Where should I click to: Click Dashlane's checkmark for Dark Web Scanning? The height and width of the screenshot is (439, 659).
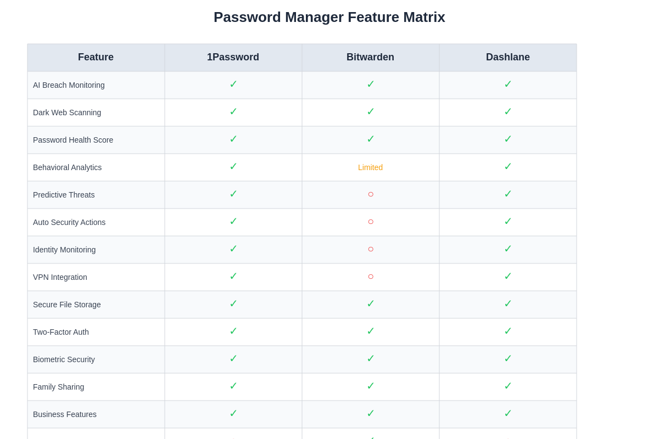[508, 112]
